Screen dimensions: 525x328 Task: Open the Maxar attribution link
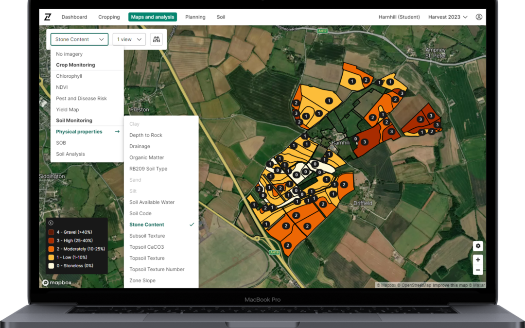476,285
